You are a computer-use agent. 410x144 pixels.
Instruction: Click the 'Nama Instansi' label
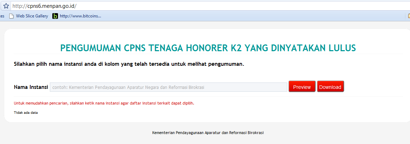coord(31,87)
